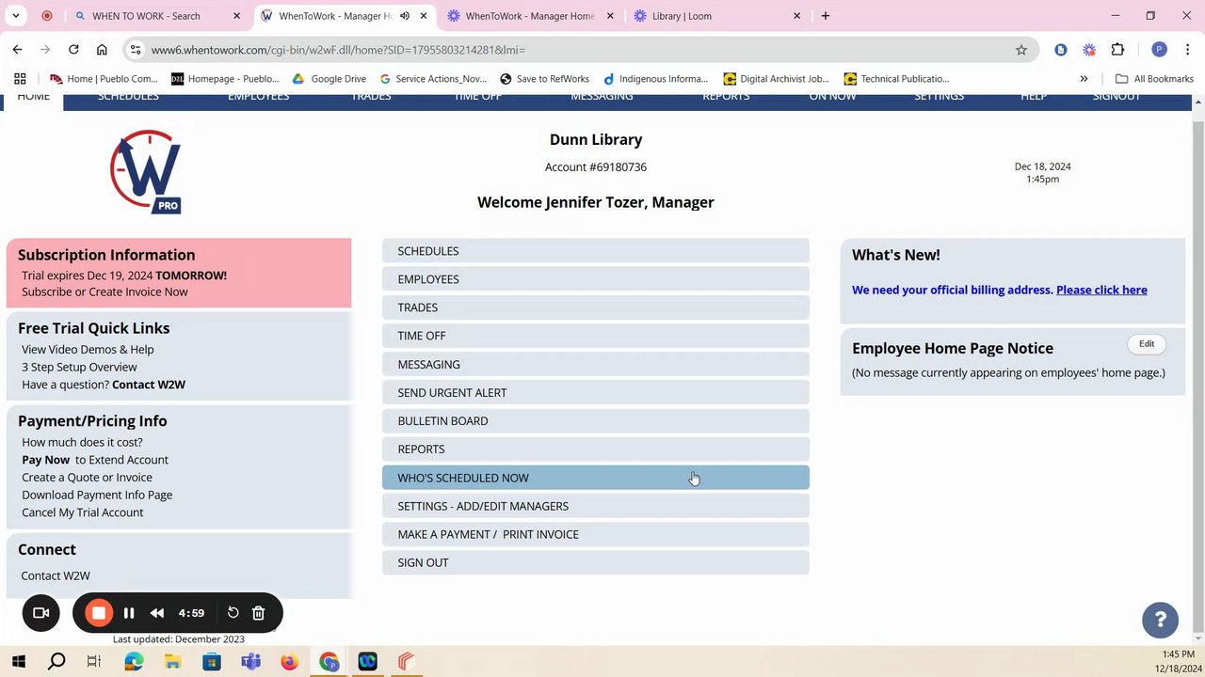Open SETTINGS - ADD/EDIT MANAGERS
The height and width of the screenshot is (677, 1205).
tap(595, 506)
